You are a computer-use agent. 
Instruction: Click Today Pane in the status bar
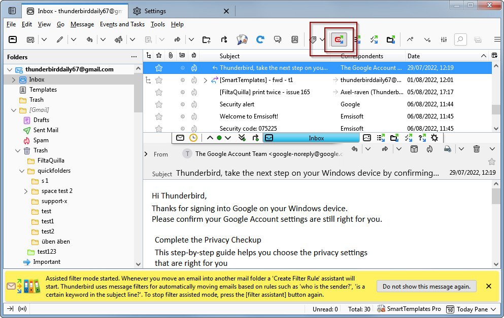471,309
